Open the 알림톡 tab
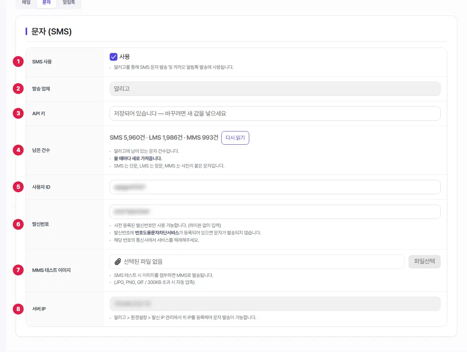467x352 pixels. click(69, 2)
